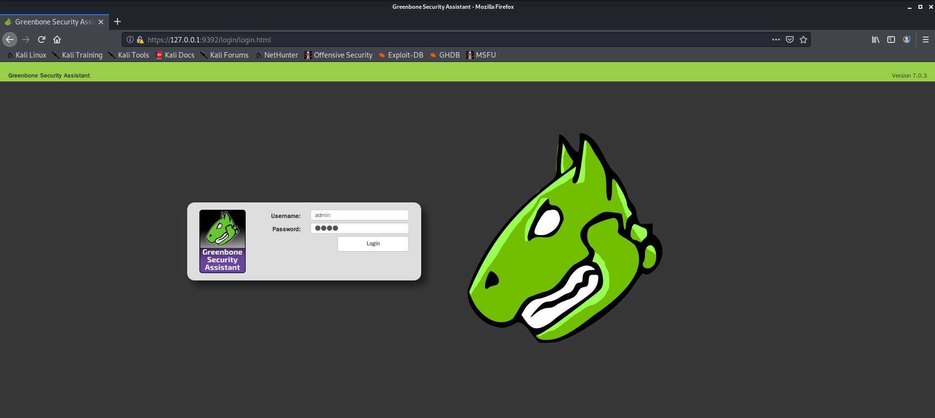The height and width of the screenshot is (418, 935).
Task: Open the GHDB bookmark
Action: pos(445,55)
